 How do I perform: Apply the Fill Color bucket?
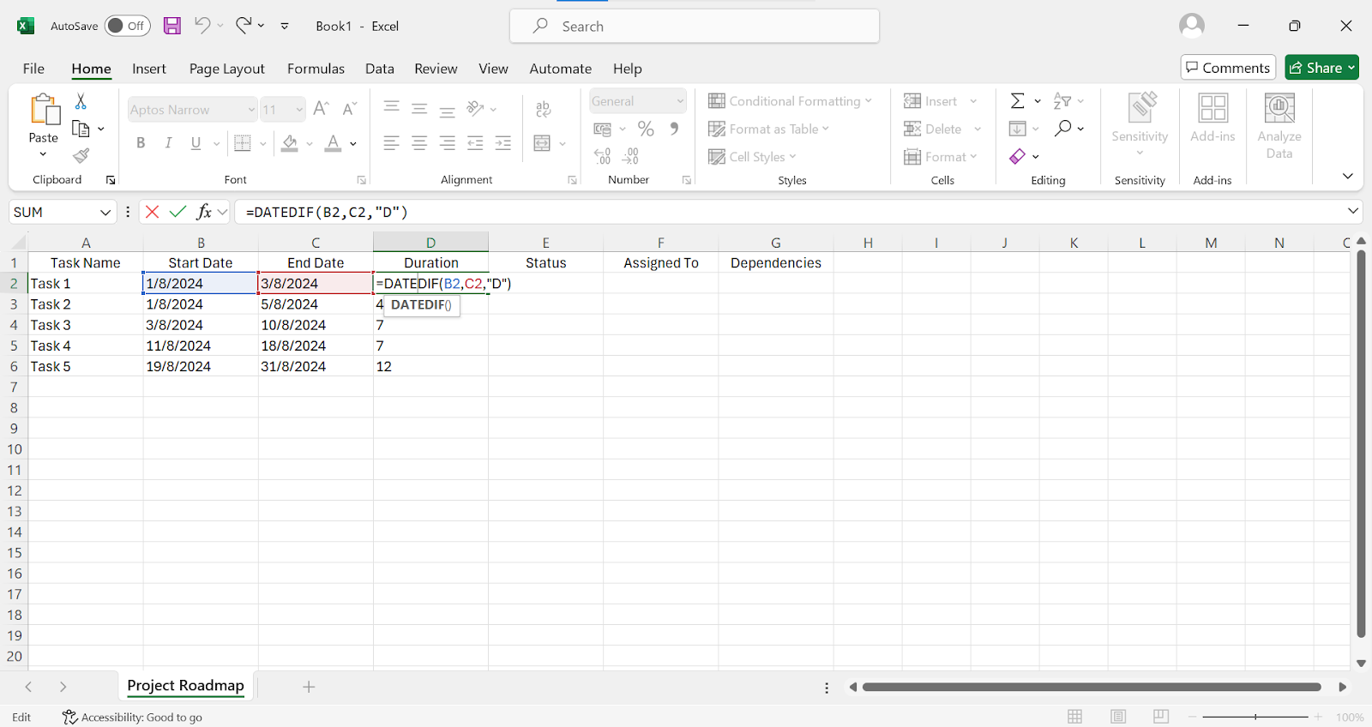click(290, 143)
